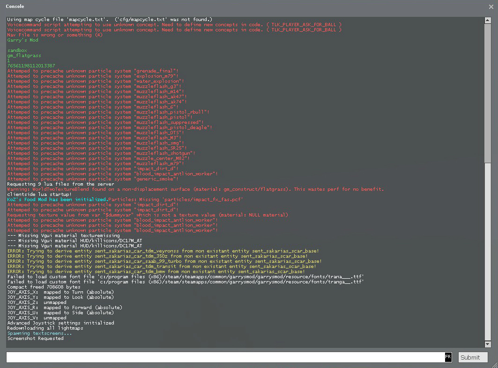Click the Console title label
The image size is (498, 368).
click(15, 7)
